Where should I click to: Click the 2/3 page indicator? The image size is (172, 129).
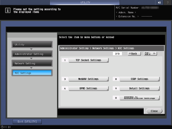click(x=117, y=54)
